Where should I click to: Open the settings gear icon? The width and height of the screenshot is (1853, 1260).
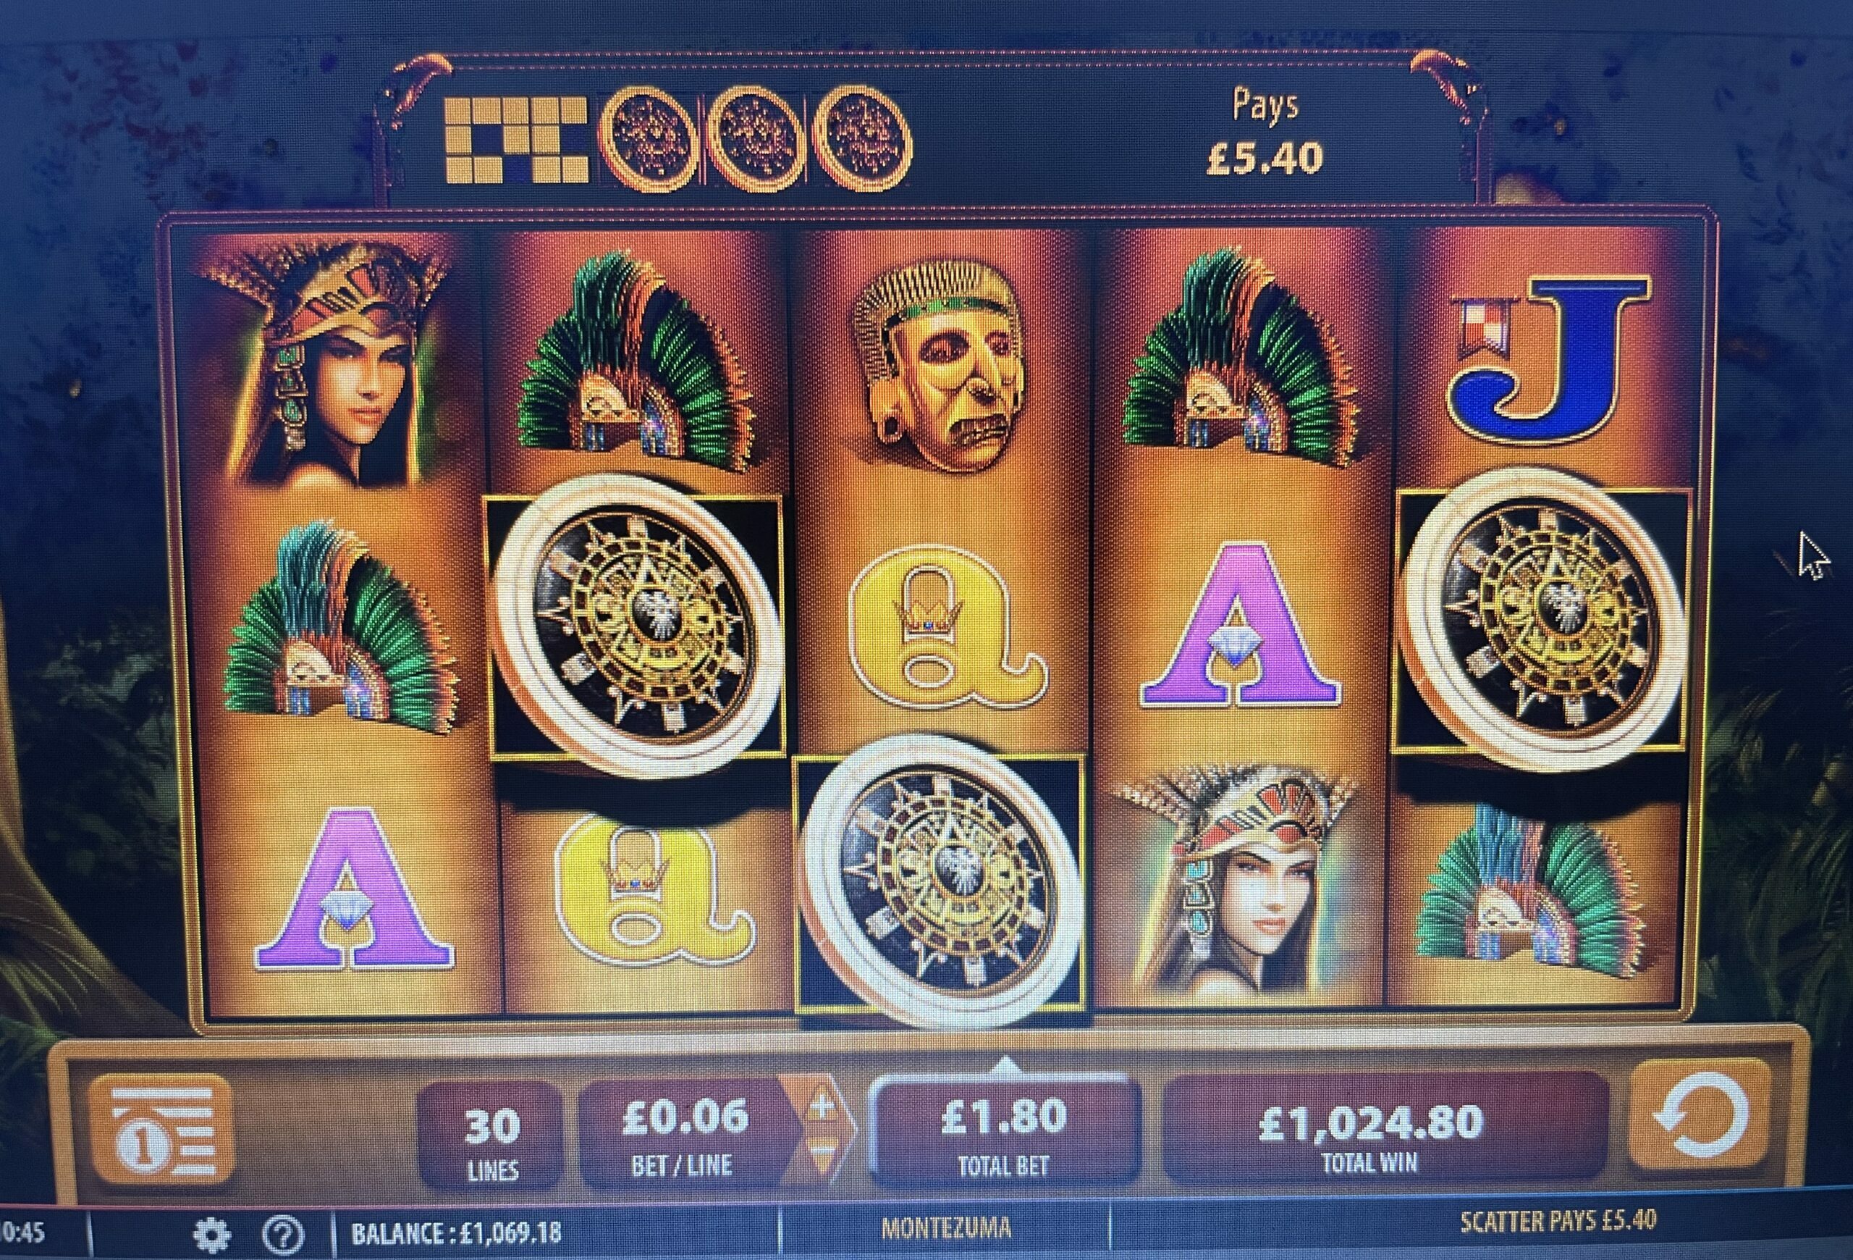(212, 1235)
